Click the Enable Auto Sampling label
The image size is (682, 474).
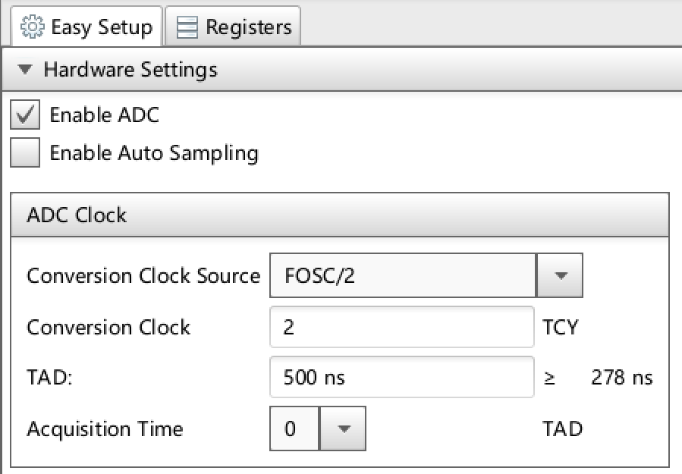pos(154,153)
